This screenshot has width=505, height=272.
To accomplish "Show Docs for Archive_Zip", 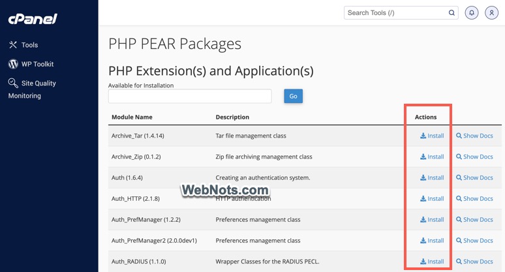I will coord(474,157).
